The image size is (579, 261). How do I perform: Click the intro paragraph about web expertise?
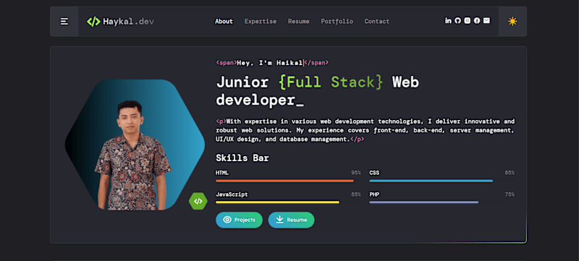tap(365, 130)
